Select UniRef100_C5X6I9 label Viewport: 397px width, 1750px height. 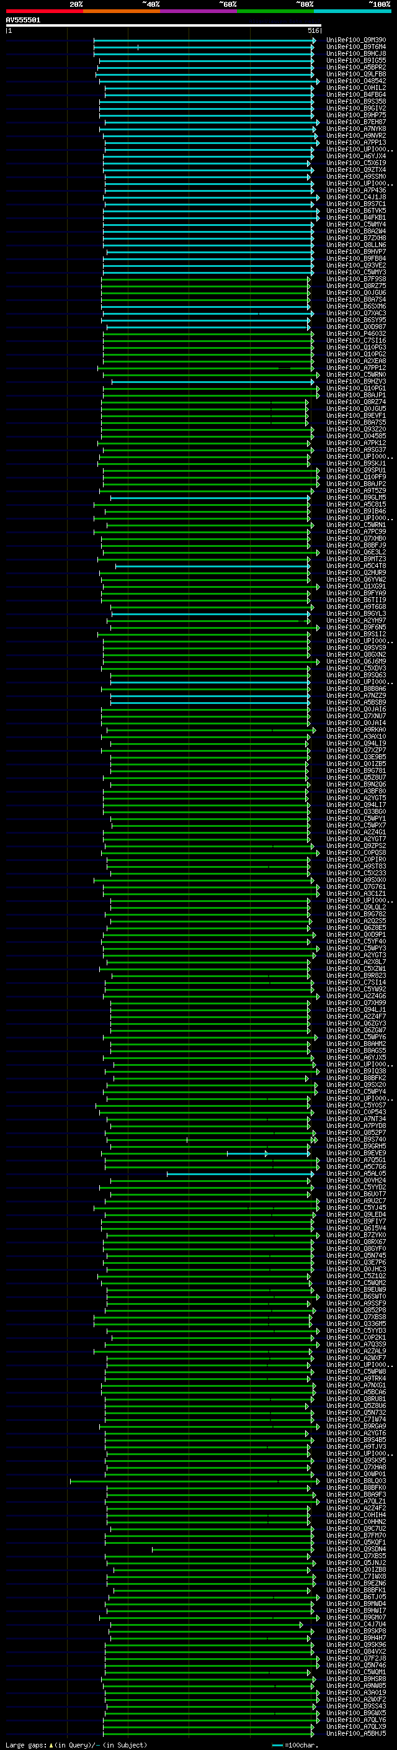[356, 163]
